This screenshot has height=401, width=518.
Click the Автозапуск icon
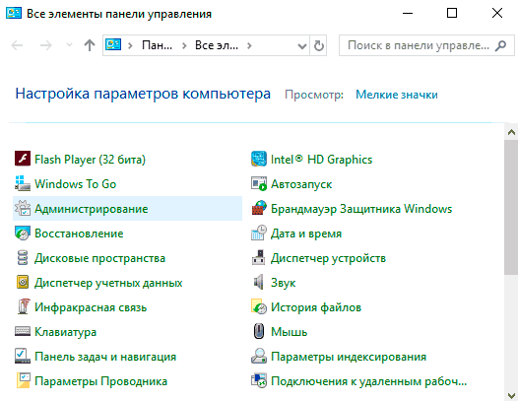(x=259, y=184)
